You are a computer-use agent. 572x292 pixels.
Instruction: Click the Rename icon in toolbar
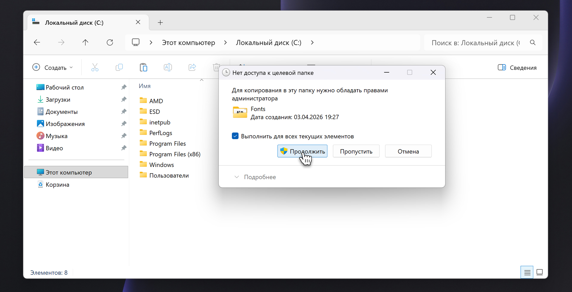click(168, 68)
